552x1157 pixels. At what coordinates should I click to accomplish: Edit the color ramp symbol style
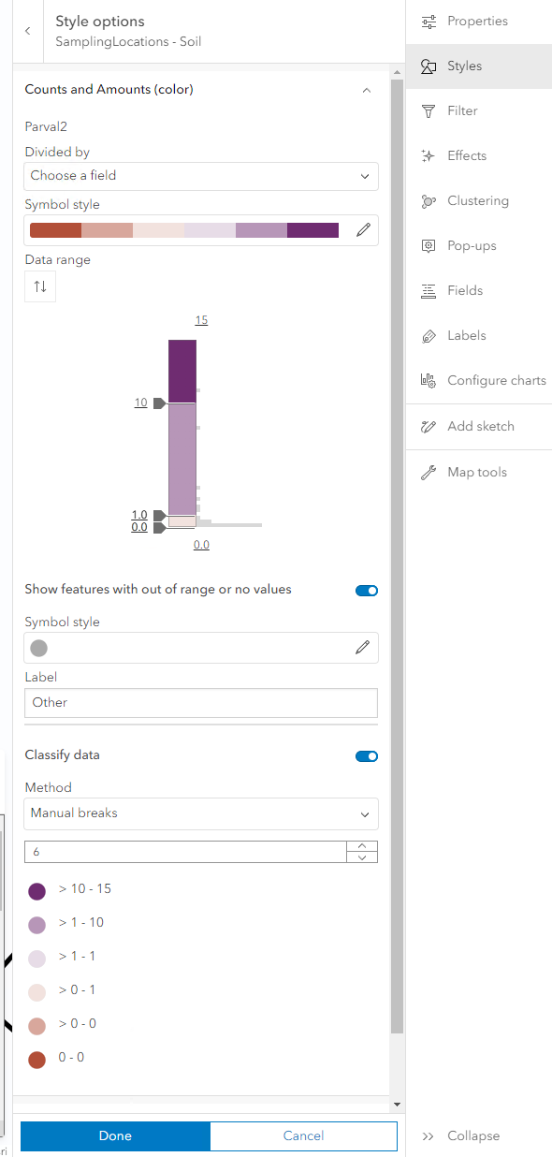[x=363, y=230]
